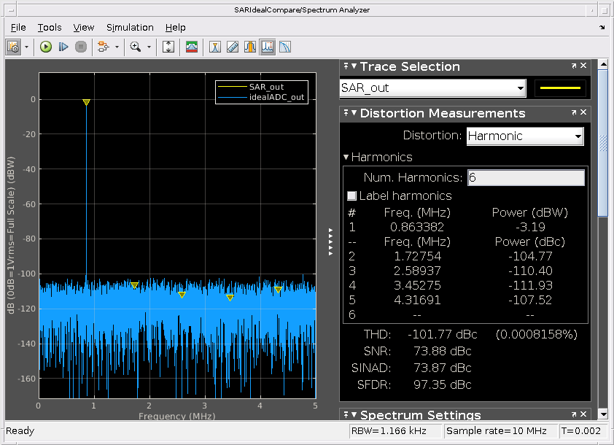Click the yellow trace color line swatch
The width and height of the screenshot is (614, 445).
point(559,88)
